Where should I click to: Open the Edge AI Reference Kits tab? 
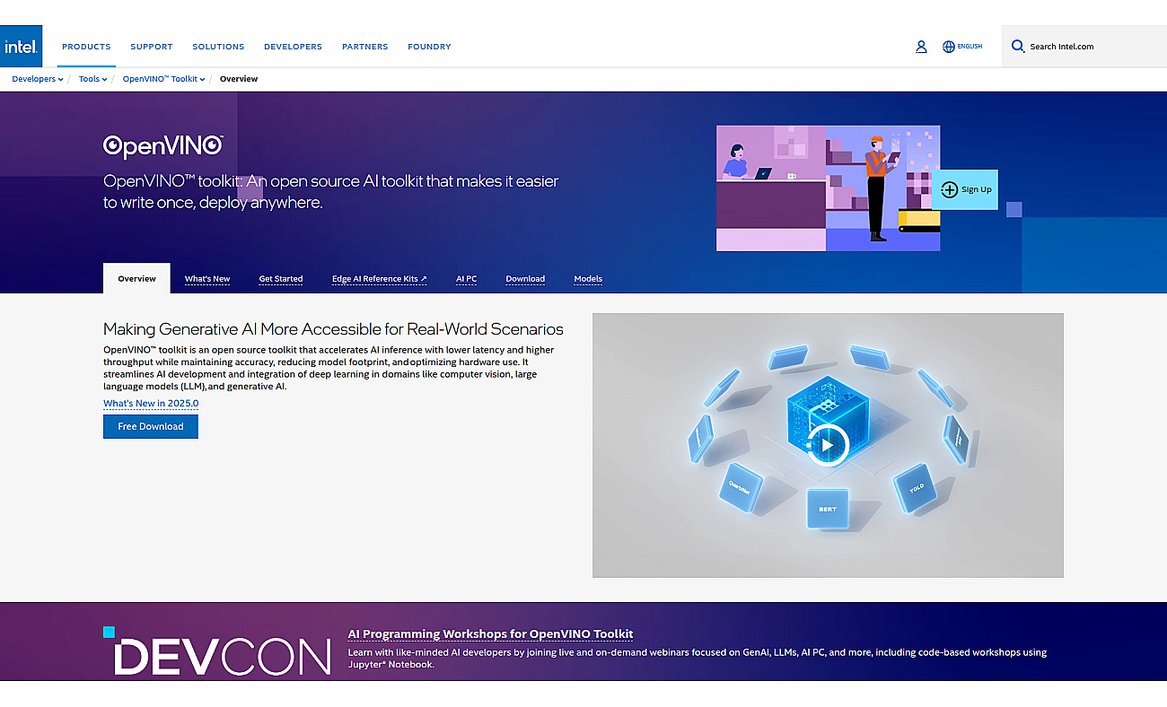click(x=380, y=279)
